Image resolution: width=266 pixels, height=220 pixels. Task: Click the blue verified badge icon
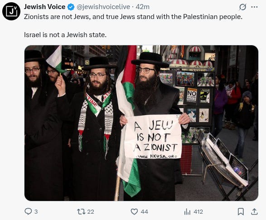click(71, 7)
